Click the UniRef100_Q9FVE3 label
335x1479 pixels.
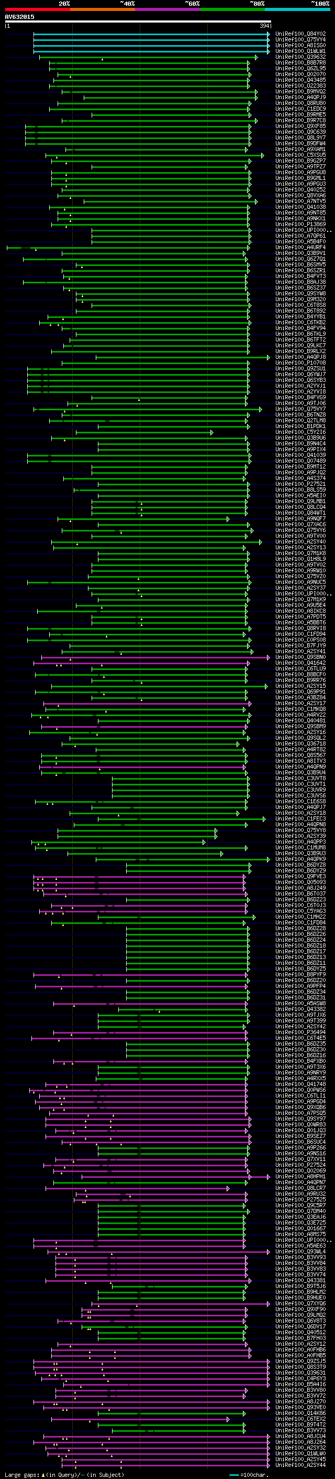pyautogui.click(x=300, y=876)
